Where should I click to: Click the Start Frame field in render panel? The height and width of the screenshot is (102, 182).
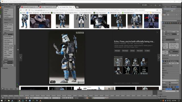[174, 44]
